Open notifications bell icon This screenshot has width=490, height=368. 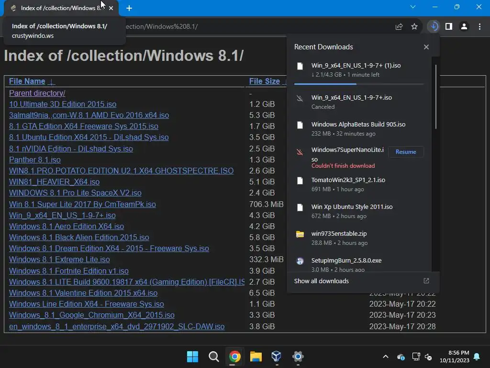click(x=477, y=356)
